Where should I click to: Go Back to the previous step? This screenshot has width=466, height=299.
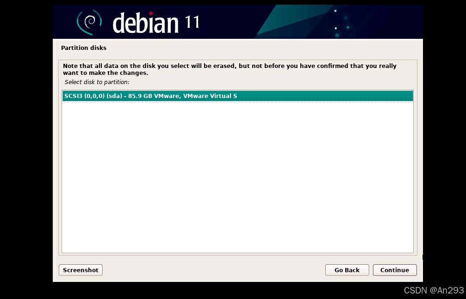click(347, 270)
